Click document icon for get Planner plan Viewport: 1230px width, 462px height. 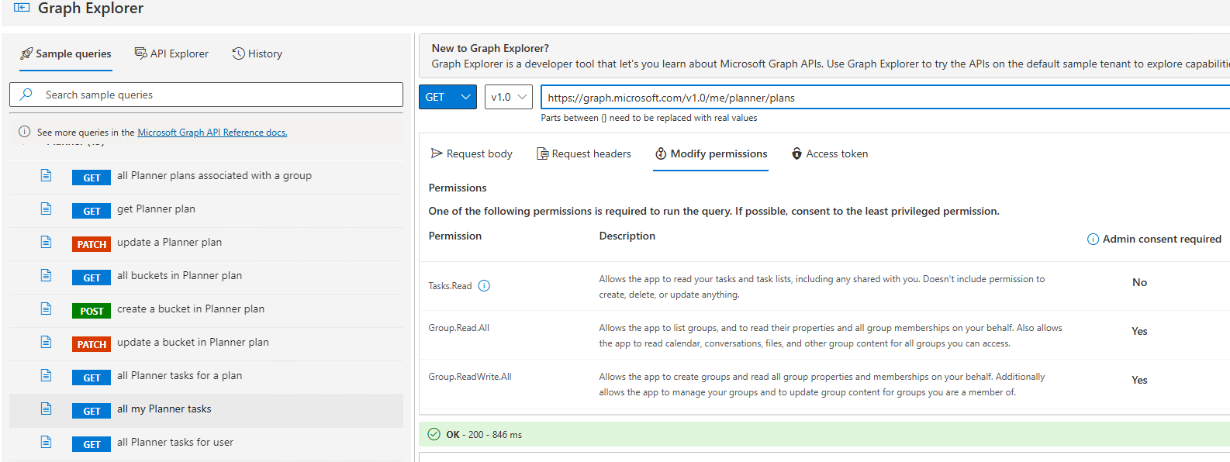(x=47, y=209)
